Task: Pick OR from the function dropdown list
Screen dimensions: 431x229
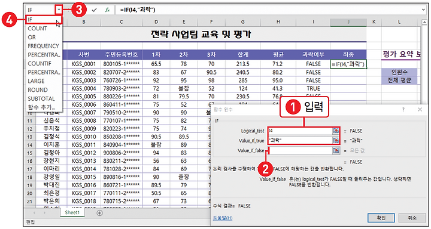Action: pos(44,37)
